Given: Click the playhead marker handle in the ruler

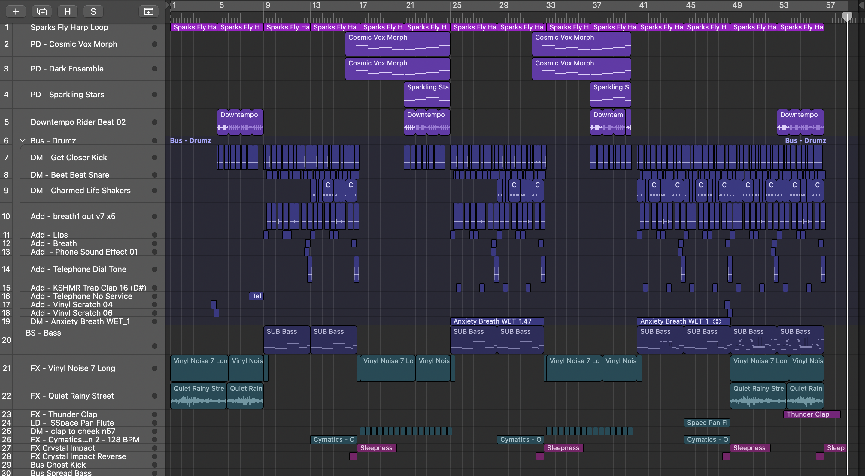Looking at the screenshot, I should tap(847, 17).
